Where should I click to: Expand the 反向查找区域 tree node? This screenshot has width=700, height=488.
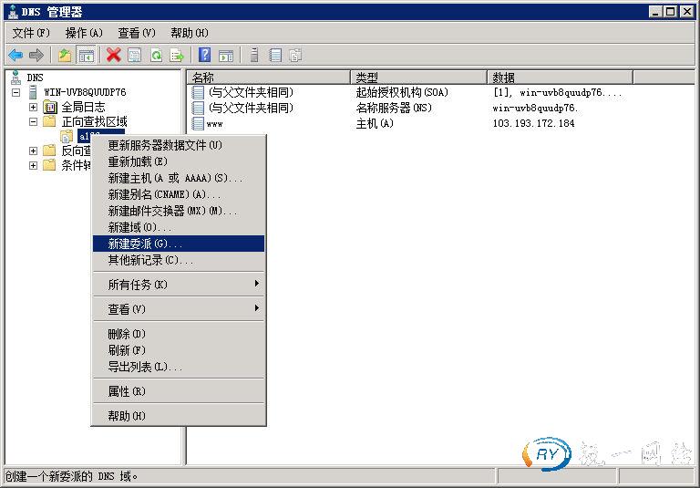33,151
